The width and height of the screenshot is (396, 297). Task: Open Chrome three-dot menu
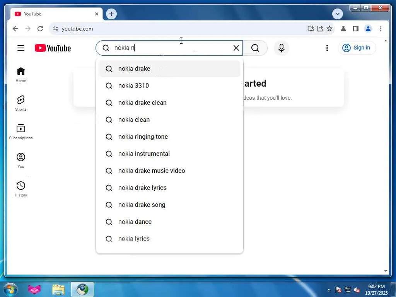pyautogui.click(x=381, y=29)
